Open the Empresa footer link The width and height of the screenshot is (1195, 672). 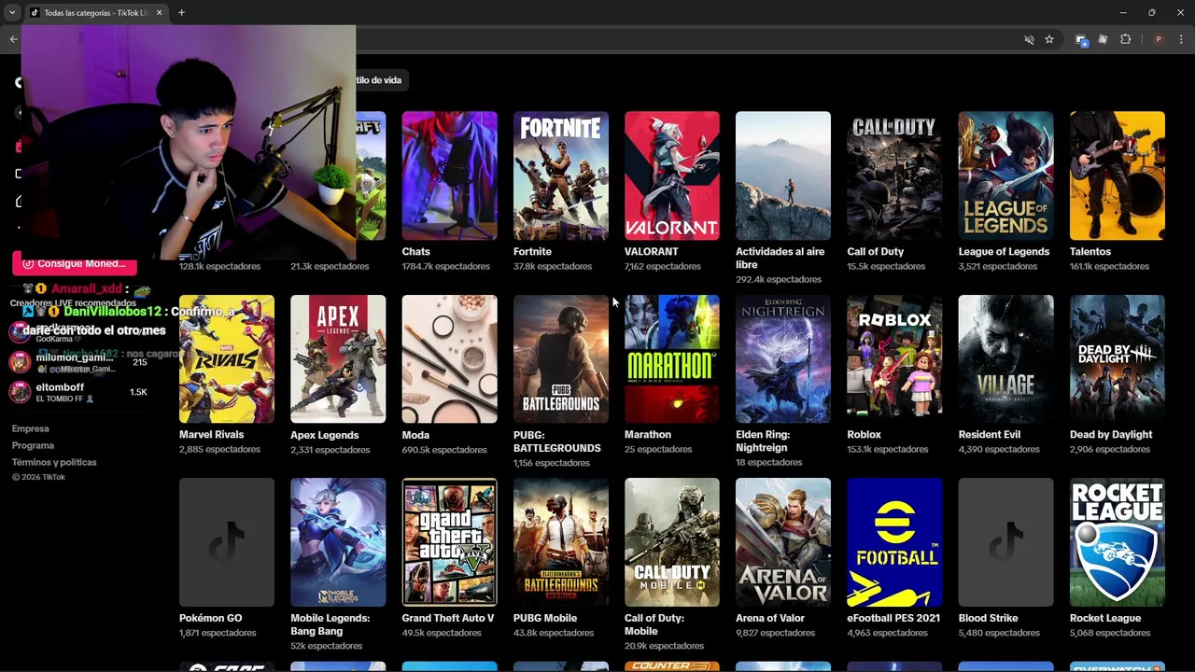pos(30,428)
